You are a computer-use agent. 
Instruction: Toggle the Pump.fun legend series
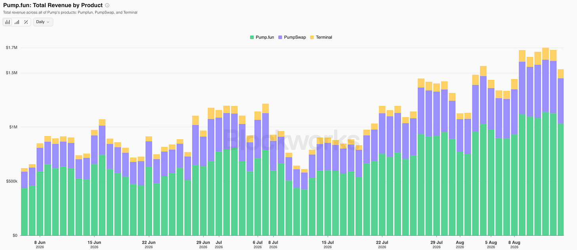tap(262, 37)
